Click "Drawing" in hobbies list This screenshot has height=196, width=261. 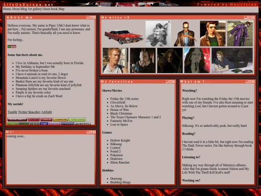click(116, 179)
